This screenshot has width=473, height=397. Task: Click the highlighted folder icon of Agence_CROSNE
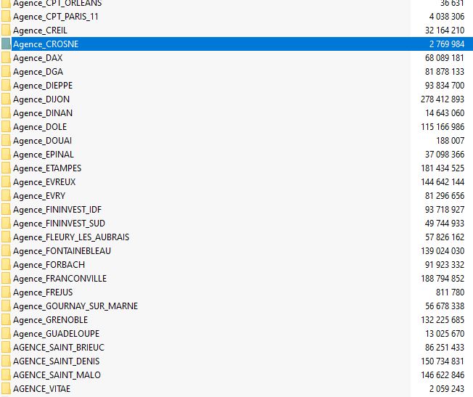click(6, 44)
